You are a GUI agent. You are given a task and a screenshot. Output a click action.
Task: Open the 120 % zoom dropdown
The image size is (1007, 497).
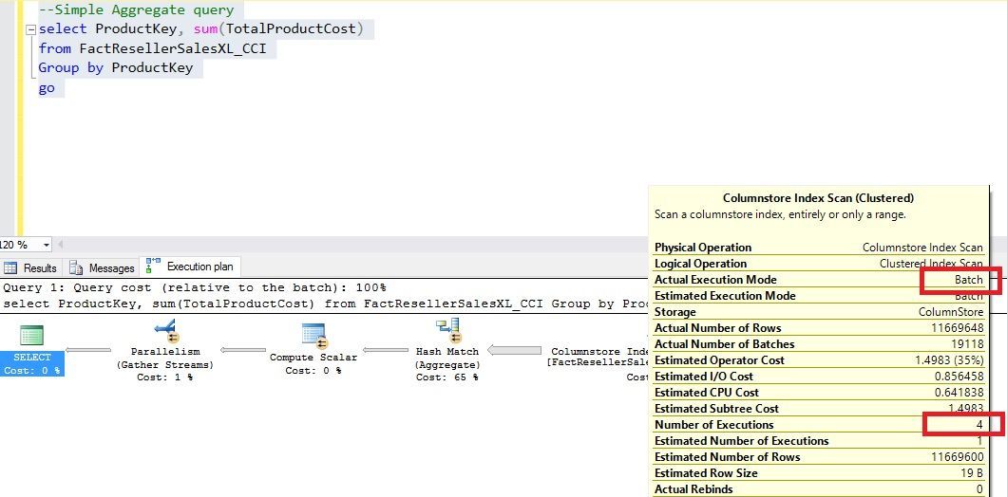pos(47,245)
